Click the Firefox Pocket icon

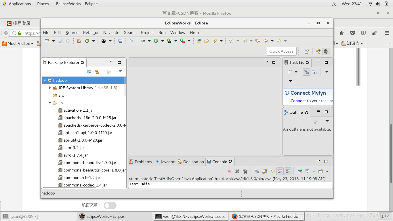click(353, 33)
